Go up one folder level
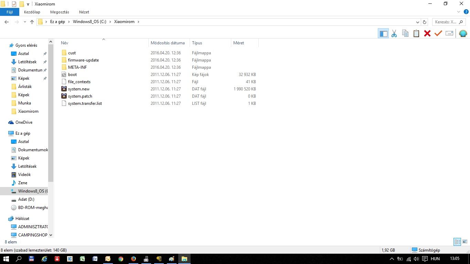Screen dimensions: 470x264 pyautogui.click(x=32, y=22)
